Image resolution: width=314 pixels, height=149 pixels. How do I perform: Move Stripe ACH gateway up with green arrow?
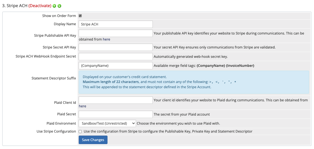54,6
